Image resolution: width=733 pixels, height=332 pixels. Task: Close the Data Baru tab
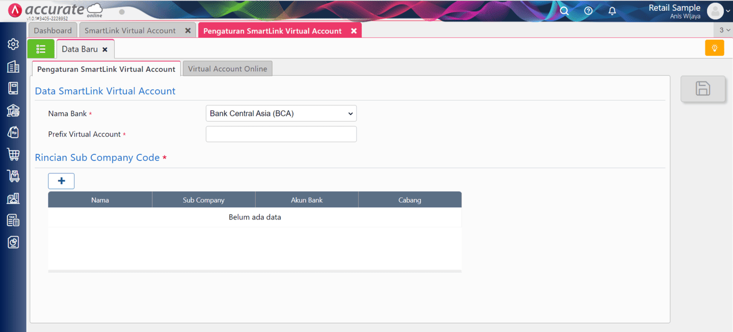coord(105,49)
